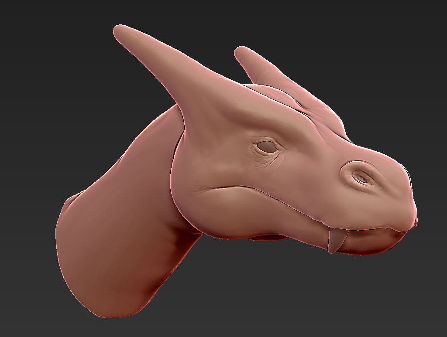Click the dragon's nostril on the snout
447x337 pixels.
point(361,176)
